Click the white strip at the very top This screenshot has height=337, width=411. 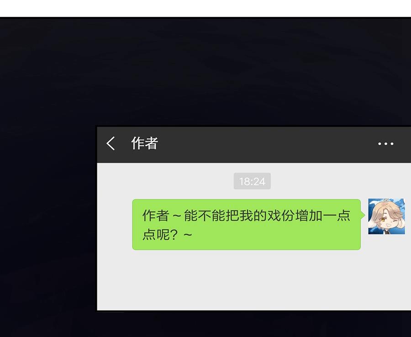[205, 8]
